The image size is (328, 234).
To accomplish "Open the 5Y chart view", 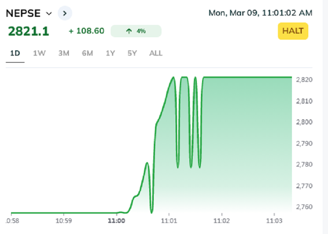I will 132,53.
